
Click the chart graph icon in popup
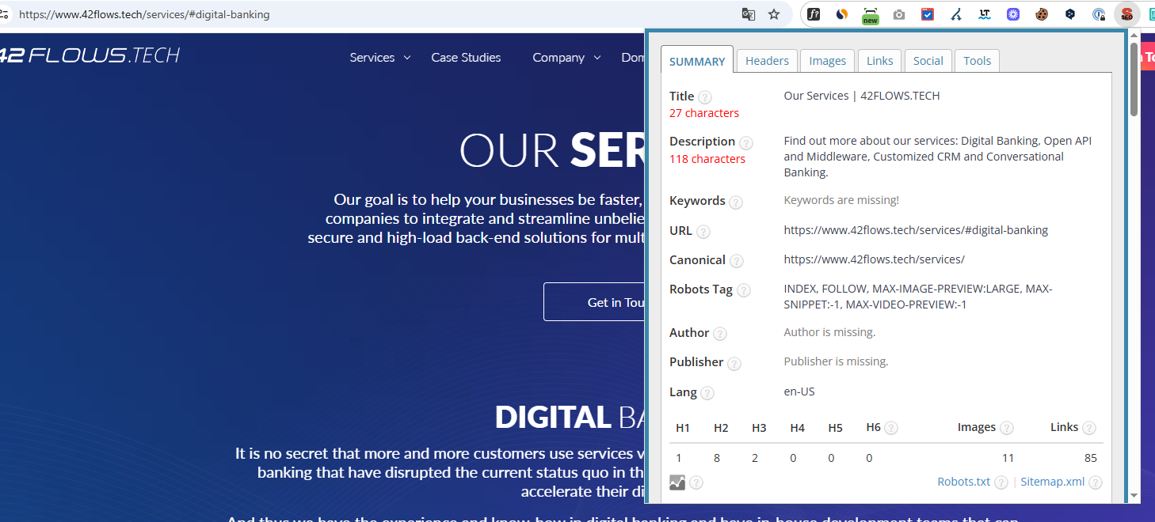pyautogui.click(x=677, y=482)
